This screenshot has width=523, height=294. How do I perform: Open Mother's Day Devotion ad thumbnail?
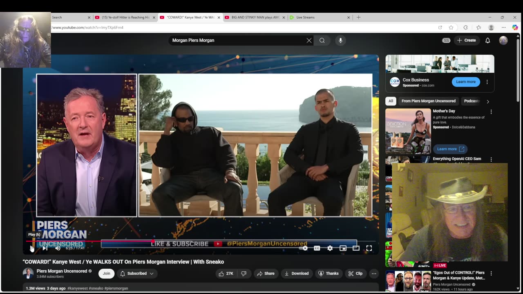point(408,131)
